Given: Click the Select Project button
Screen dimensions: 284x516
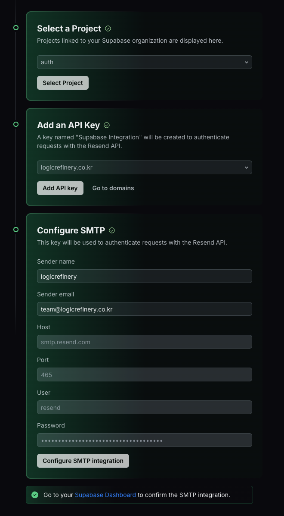Looking at the screenshot, I should tap(63, 83).
